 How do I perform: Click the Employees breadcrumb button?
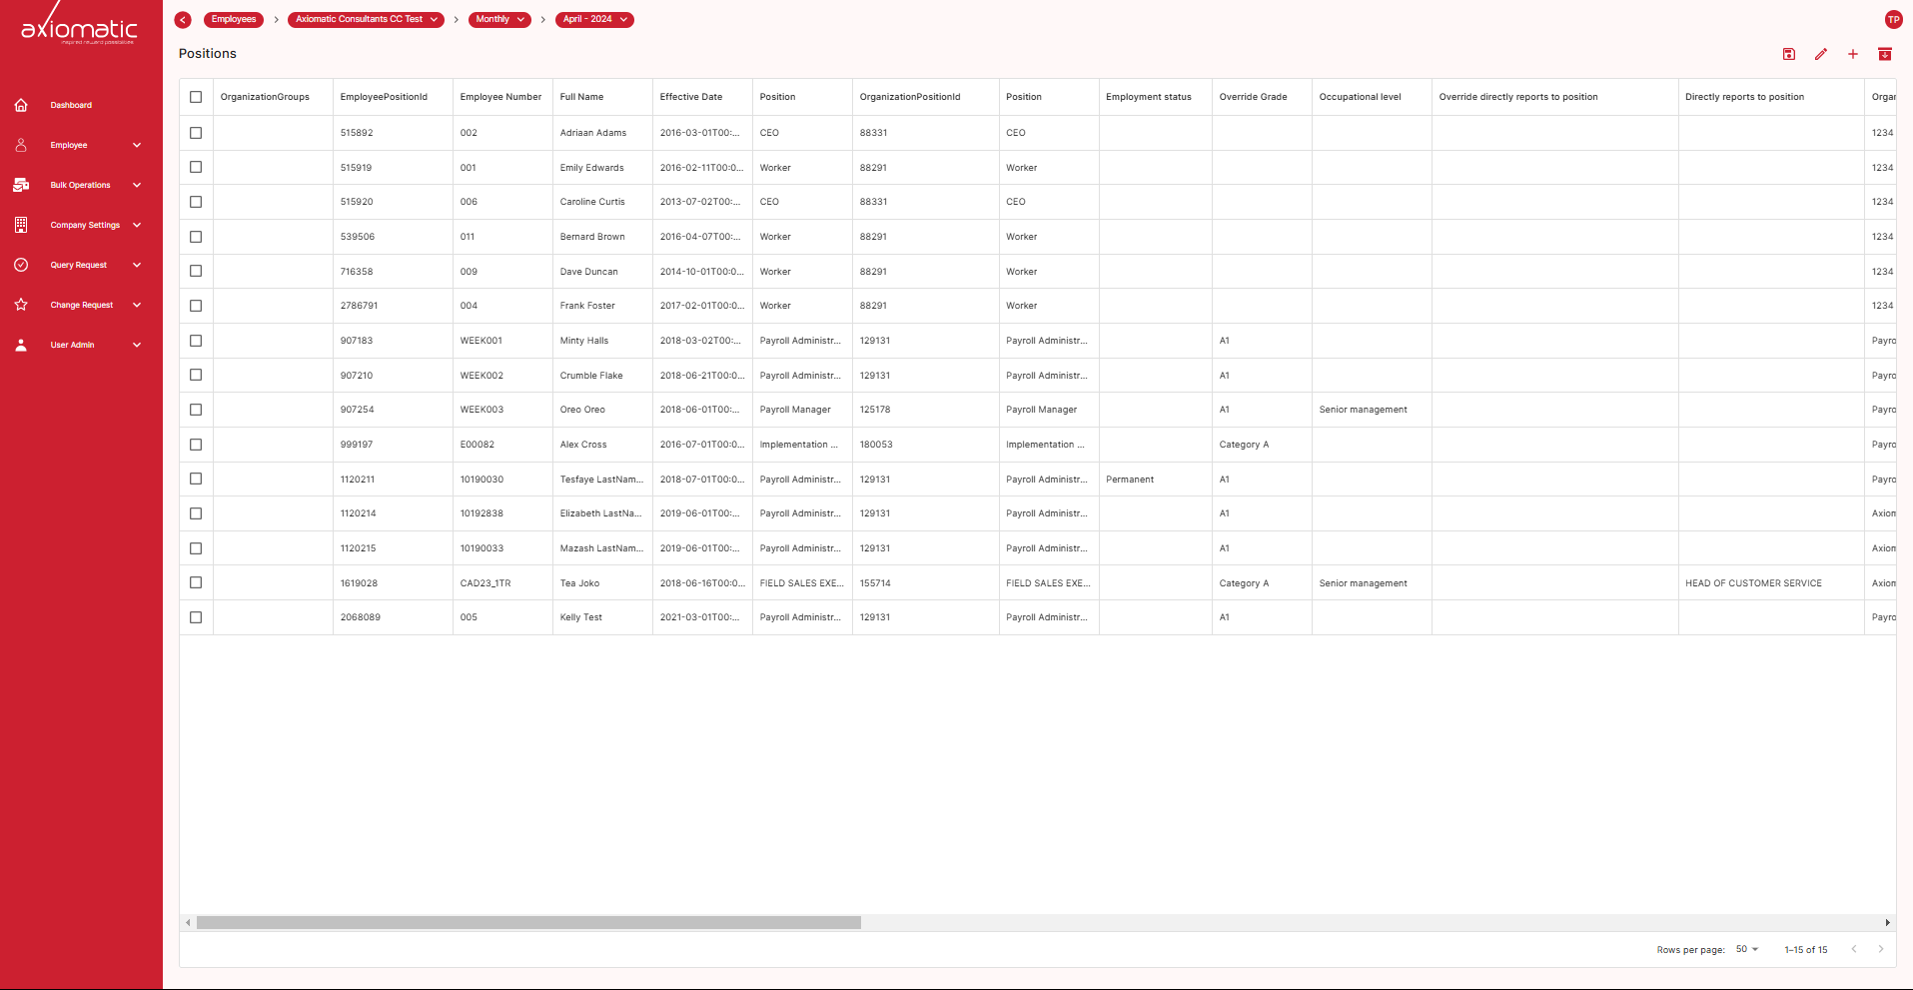coord(234,20)
